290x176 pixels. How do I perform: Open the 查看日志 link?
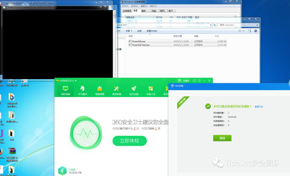pyautogui.click(x=259, y=107)
